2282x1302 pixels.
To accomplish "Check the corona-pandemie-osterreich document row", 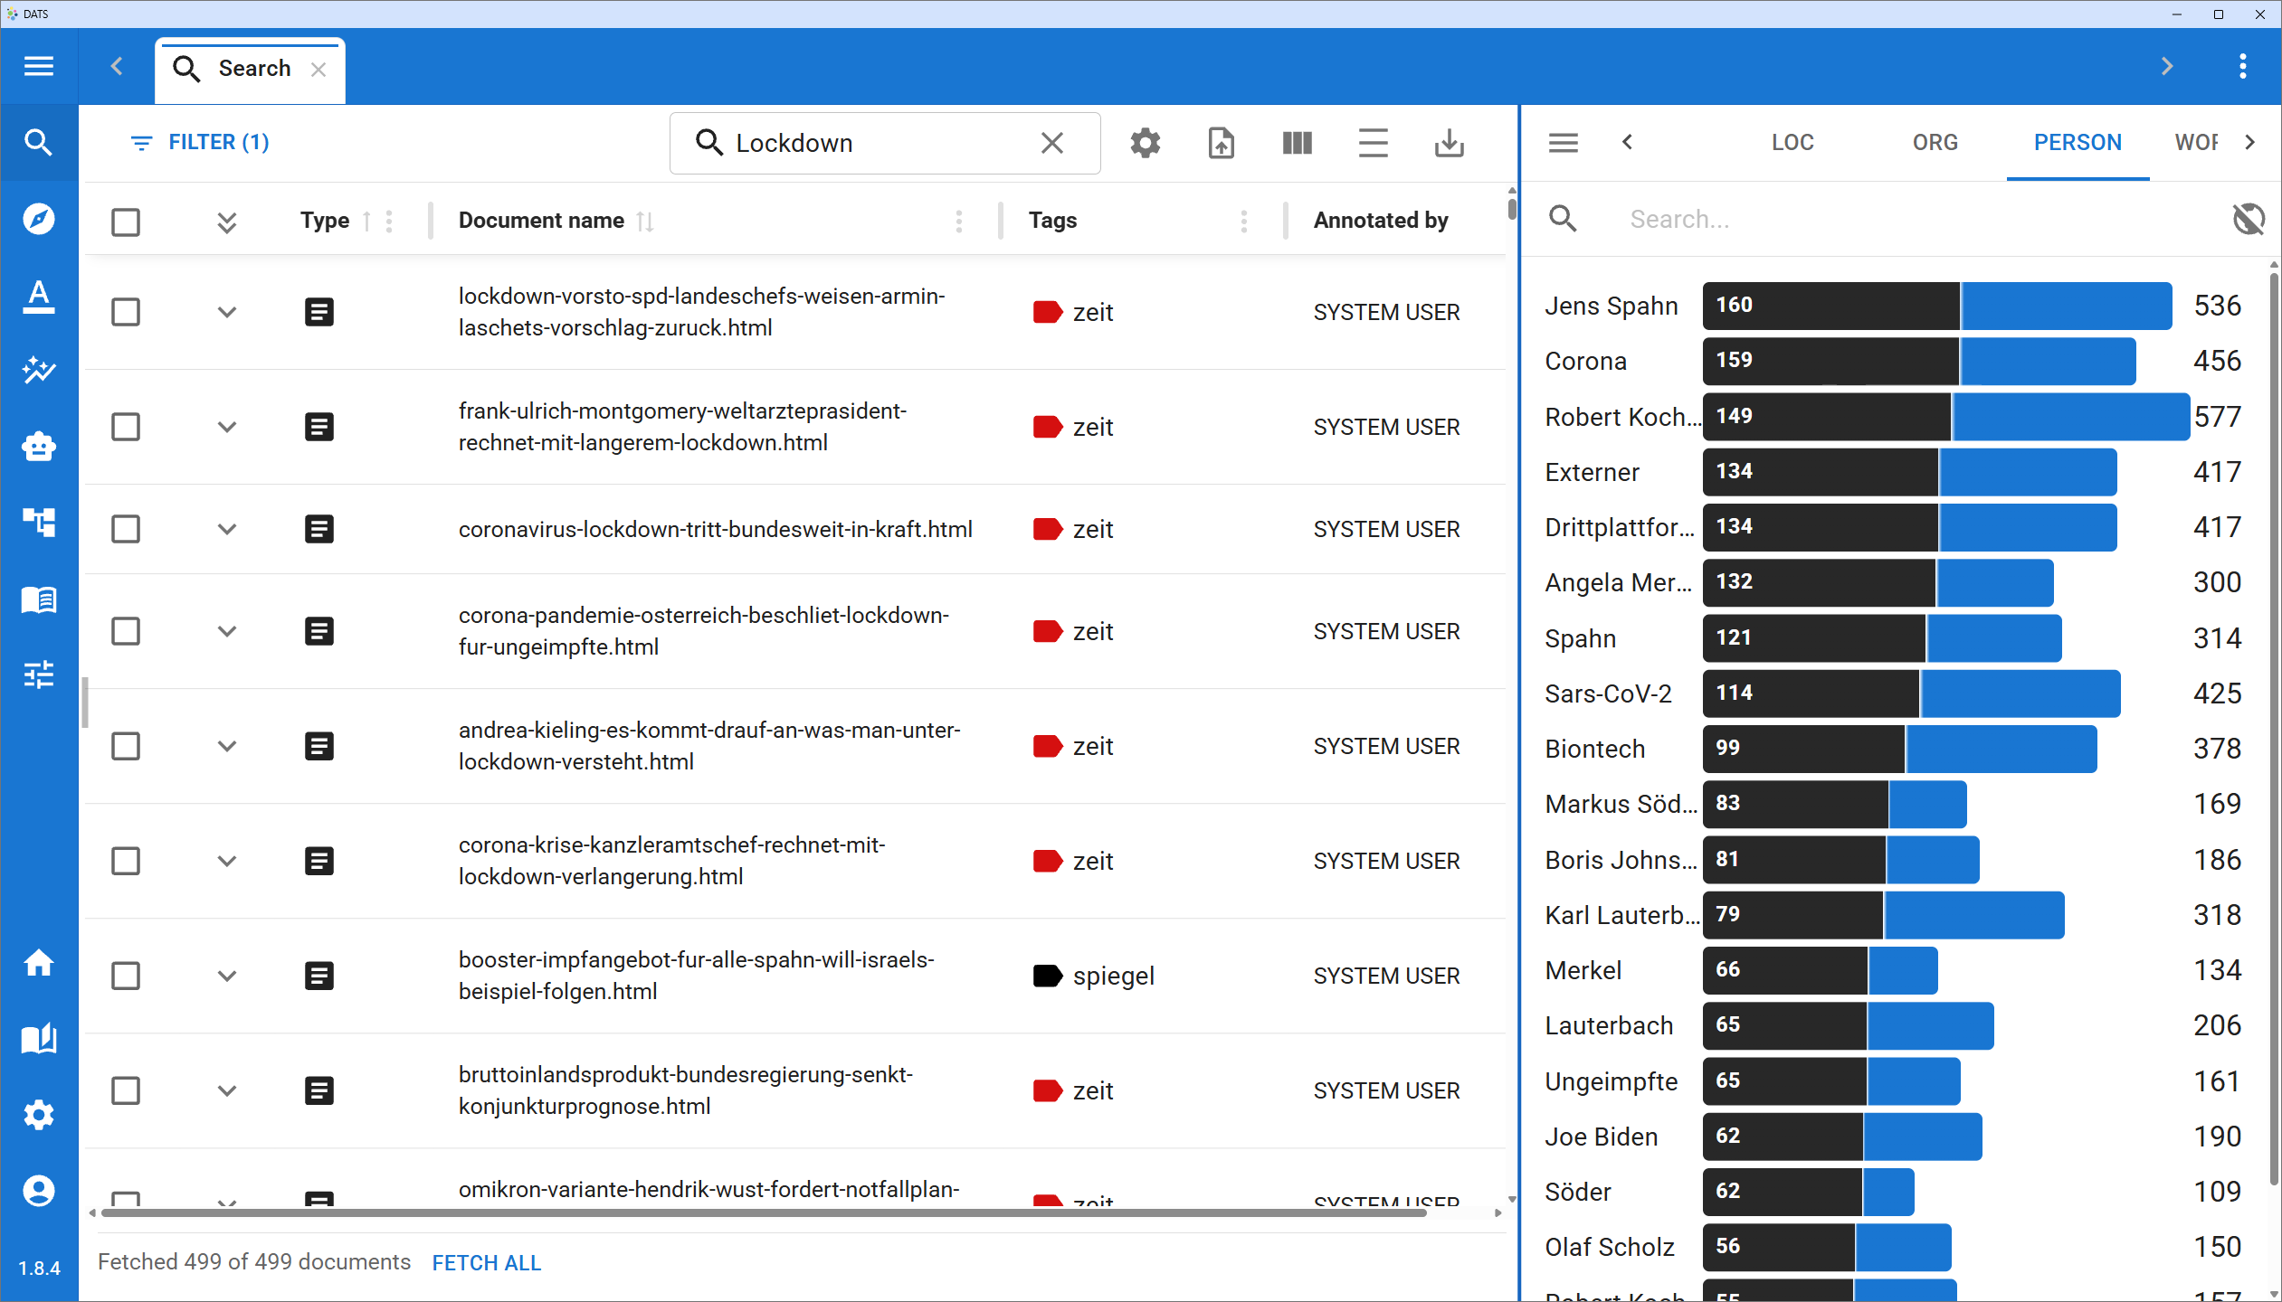I will [x=126, y=631].
